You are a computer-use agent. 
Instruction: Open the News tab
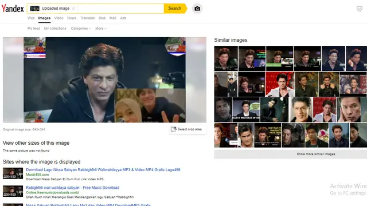coord(72,18)
